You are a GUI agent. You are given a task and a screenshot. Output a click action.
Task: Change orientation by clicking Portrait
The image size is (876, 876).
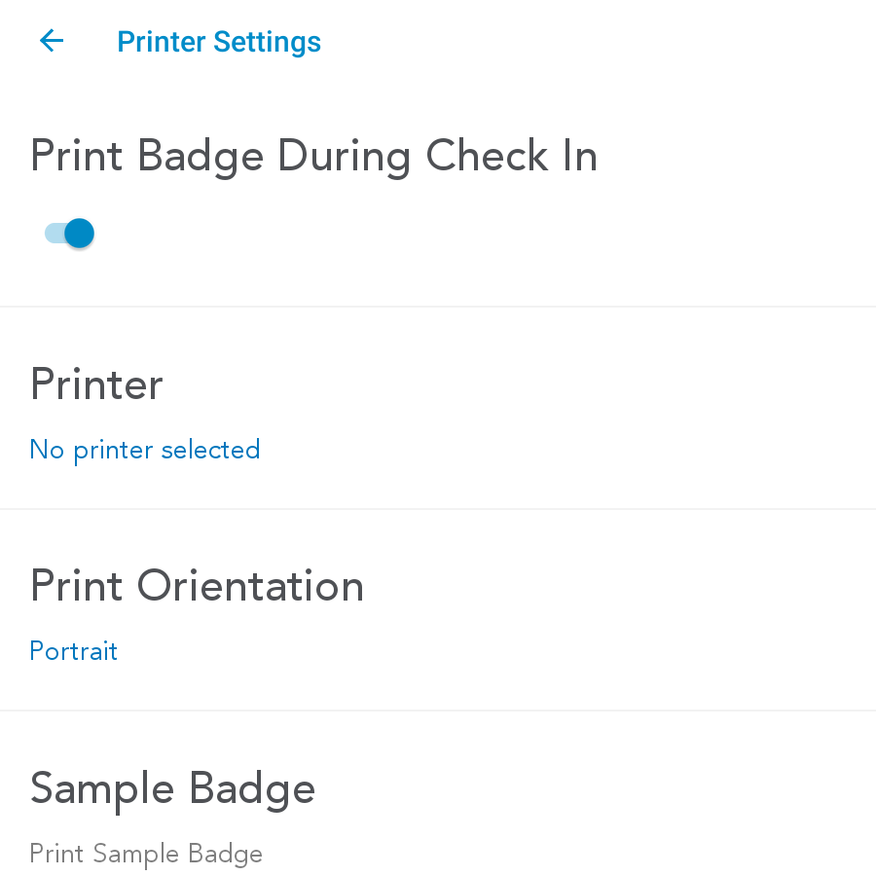pos(74,651)
